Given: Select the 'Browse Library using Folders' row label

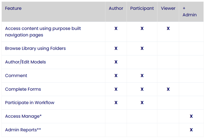Looking at the screenshot, I should point(35,48).
